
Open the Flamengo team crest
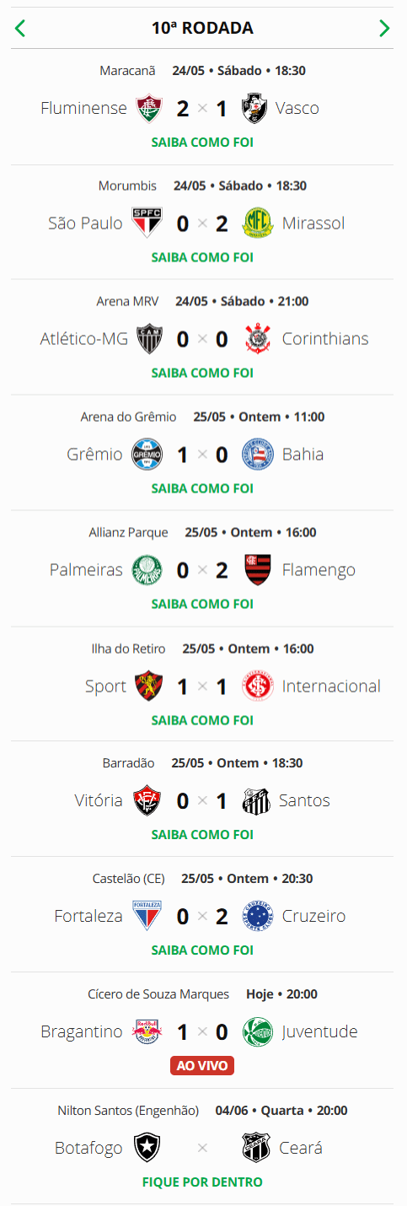point(256,570)
